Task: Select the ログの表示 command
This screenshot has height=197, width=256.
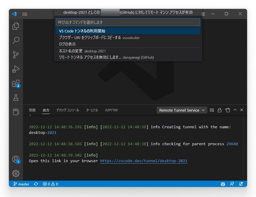Action: [x=128, y=44]
